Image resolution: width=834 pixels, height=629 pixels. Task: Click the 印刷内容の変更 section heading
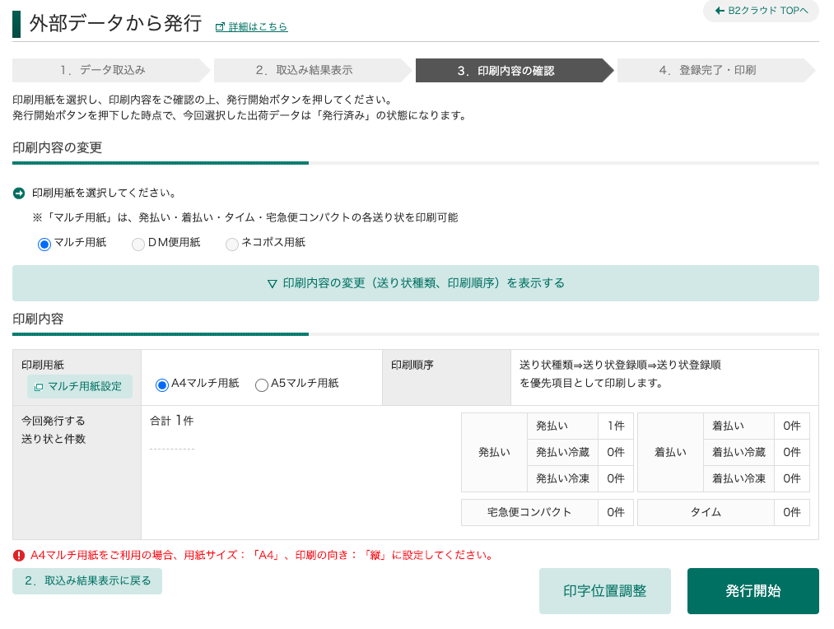pos(58,148)
